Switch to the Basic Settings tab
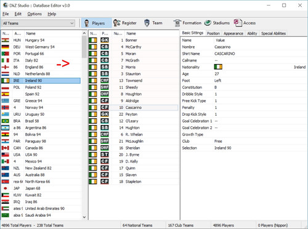This screenshot has width=308, height=229. coord(193,33)
